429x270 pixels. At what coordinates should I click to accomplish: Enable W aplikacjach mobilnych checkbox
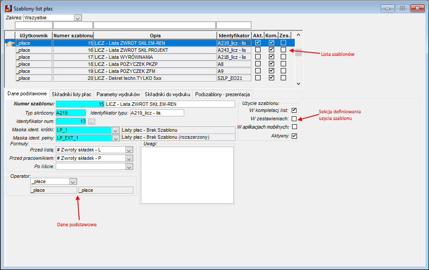coord(294,127)
